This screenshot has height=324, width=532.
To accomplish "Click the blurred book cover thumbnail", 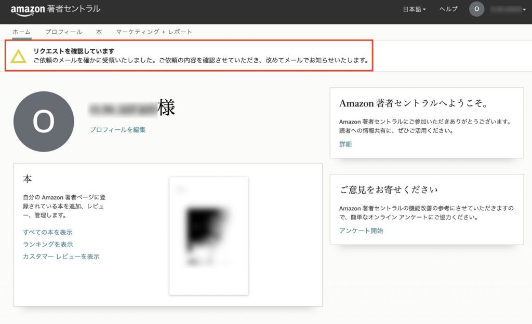I will click(x=208, y=234).
